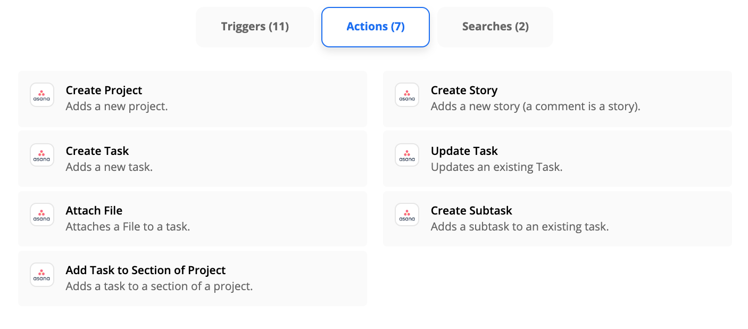This screenshot has width=748, height=329.
Task: Switch to the Triggers (11) tab
Action: tap(255, 27)
